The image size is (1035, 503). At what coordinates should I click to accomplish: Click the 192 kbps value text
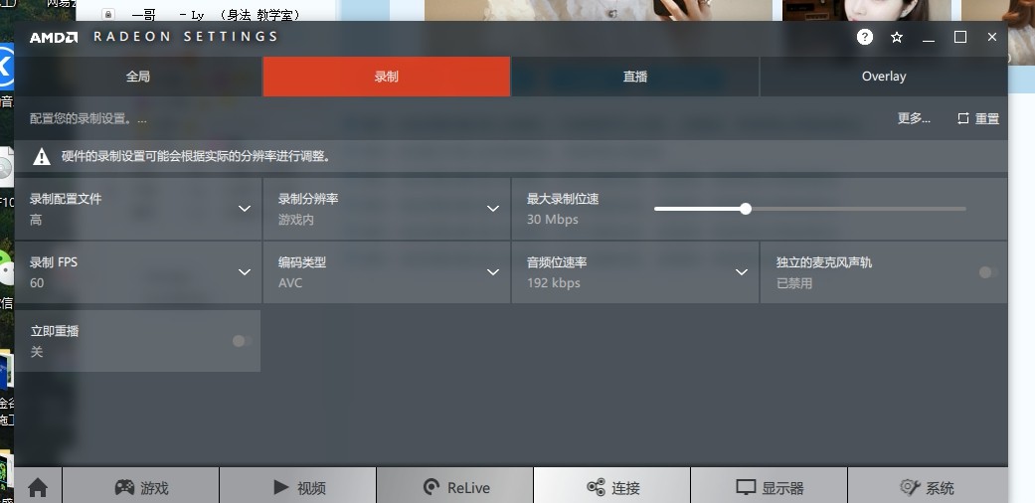(x=553, y=283)
